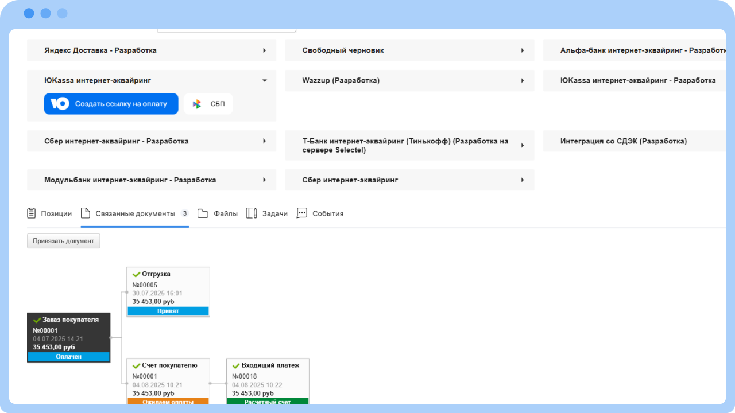This screenshot has height=413, width=735.
Task: Open the collapsed ЮKassa интернет-эквайринг - Разработка header
Action: click(x=635, y=81)
